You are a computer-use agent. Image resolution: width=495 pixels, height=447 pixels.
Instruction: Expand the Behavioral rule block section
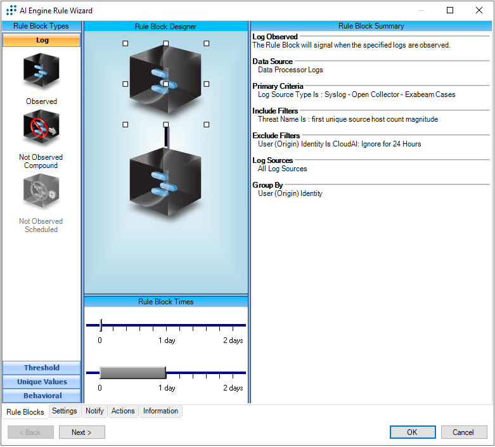click(x=42, y=396)
